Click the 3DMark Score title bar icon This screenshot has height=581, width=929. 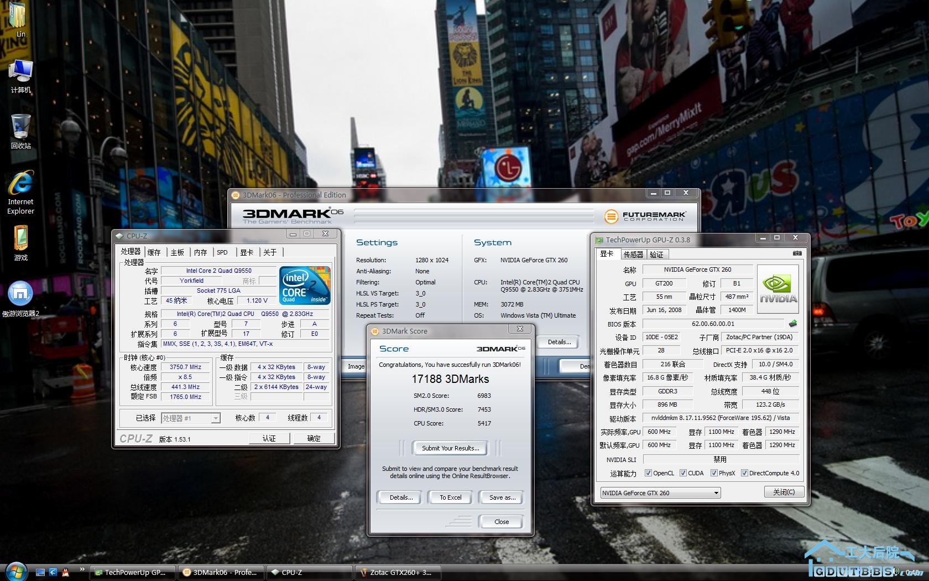pyautogui.click(x=375, y=331)
